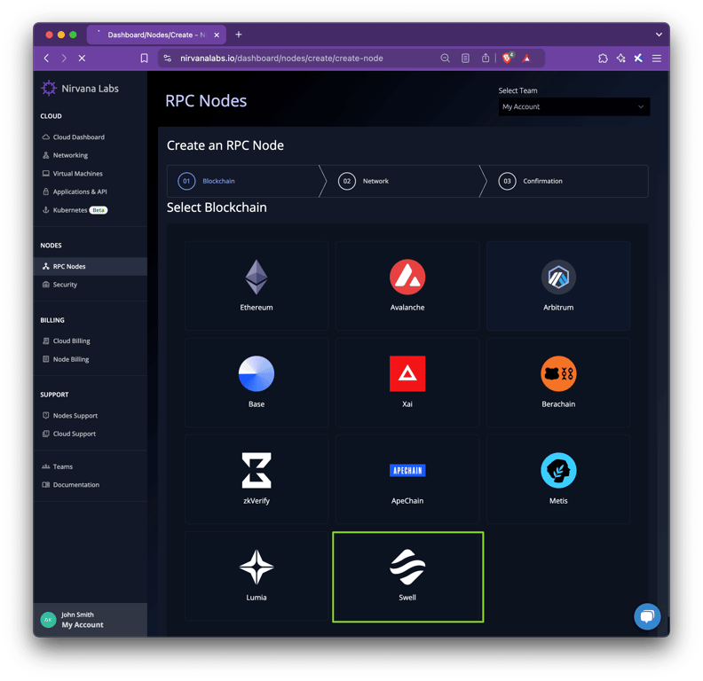Pick the Arbitrum blockchain card
Image resolution: width=703 pixels, height=681 pixels.
click(x=558, y=286)
